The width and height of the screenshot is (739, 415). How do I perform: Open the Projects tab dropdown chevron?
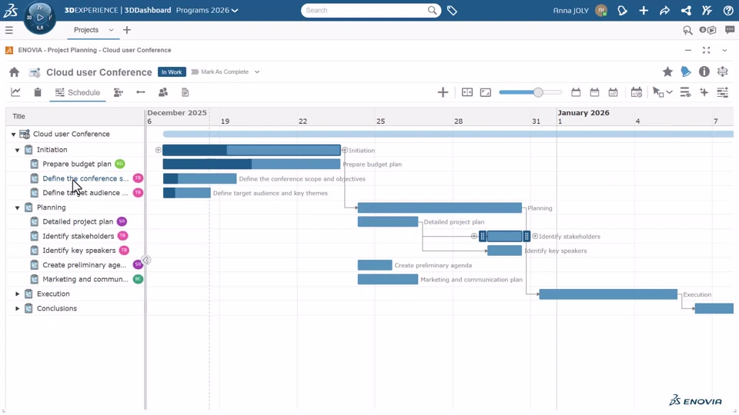pyautogui.click(x=111, y=30)
